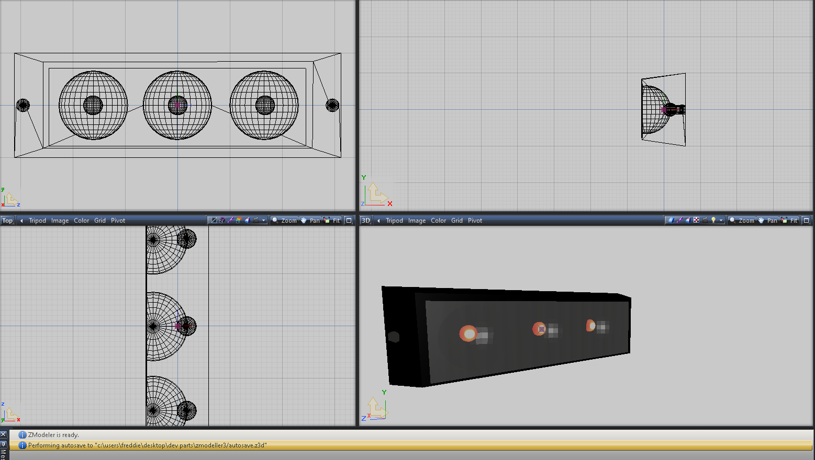Screen dimensions: 815x460
Task: Open the display options dropdown arrow in 3D viewport
Action: click(x=721, y=221)
